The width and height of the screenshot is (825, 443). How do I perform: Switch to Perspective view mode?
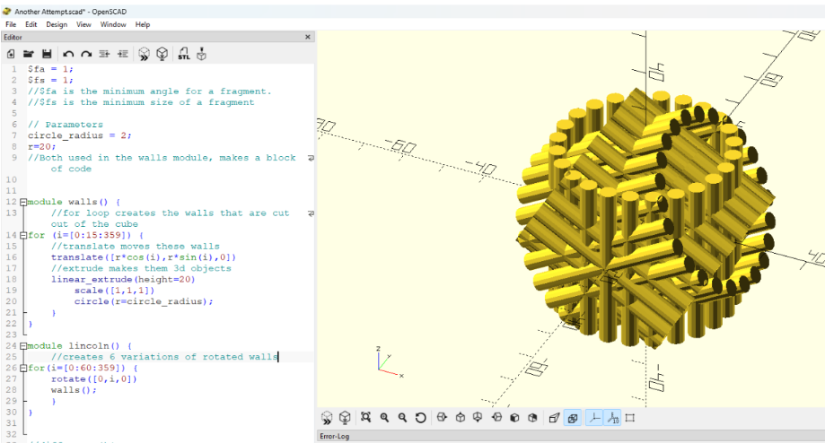click(x=554, y=418)
